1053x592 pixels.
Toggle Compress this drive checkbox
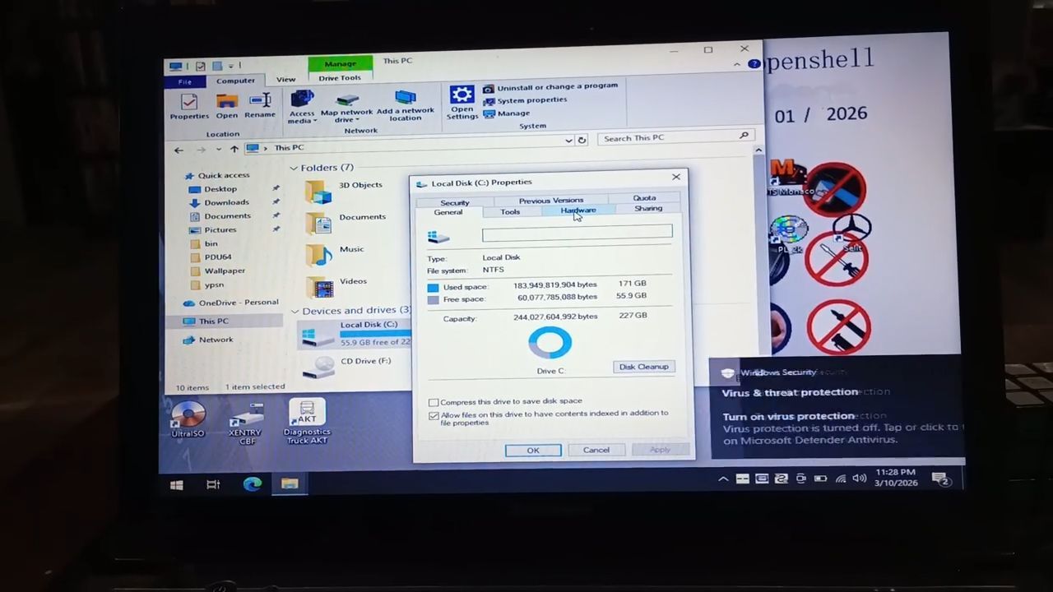coord(434,402)
